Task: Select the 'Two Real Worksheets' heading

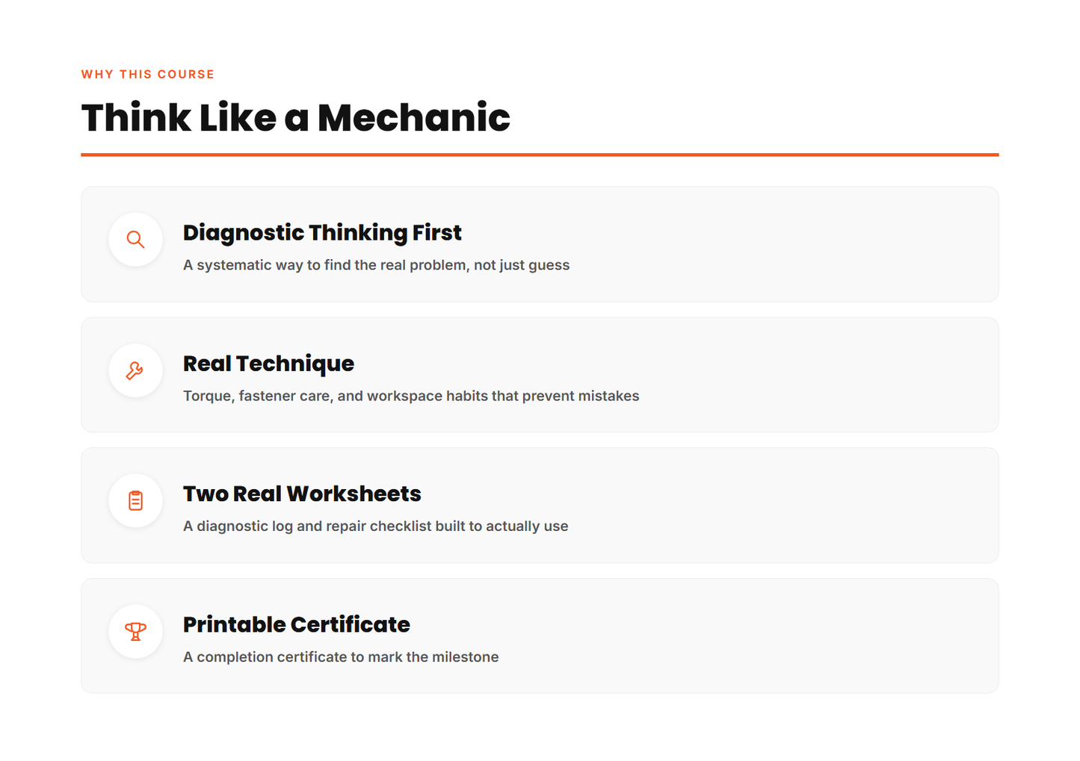Action: click(302, 494)
